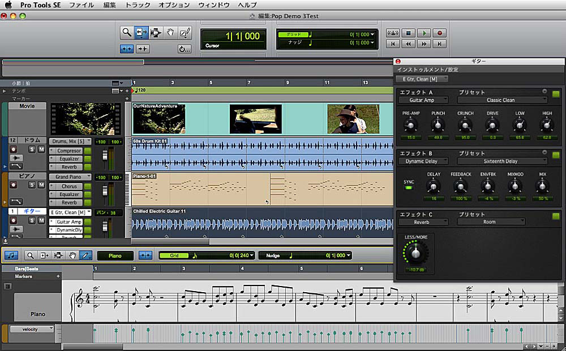Open the Sixteenth Delay preset dropdown
The width and height of the screenshot is (566, 351).
coord(501,161)
